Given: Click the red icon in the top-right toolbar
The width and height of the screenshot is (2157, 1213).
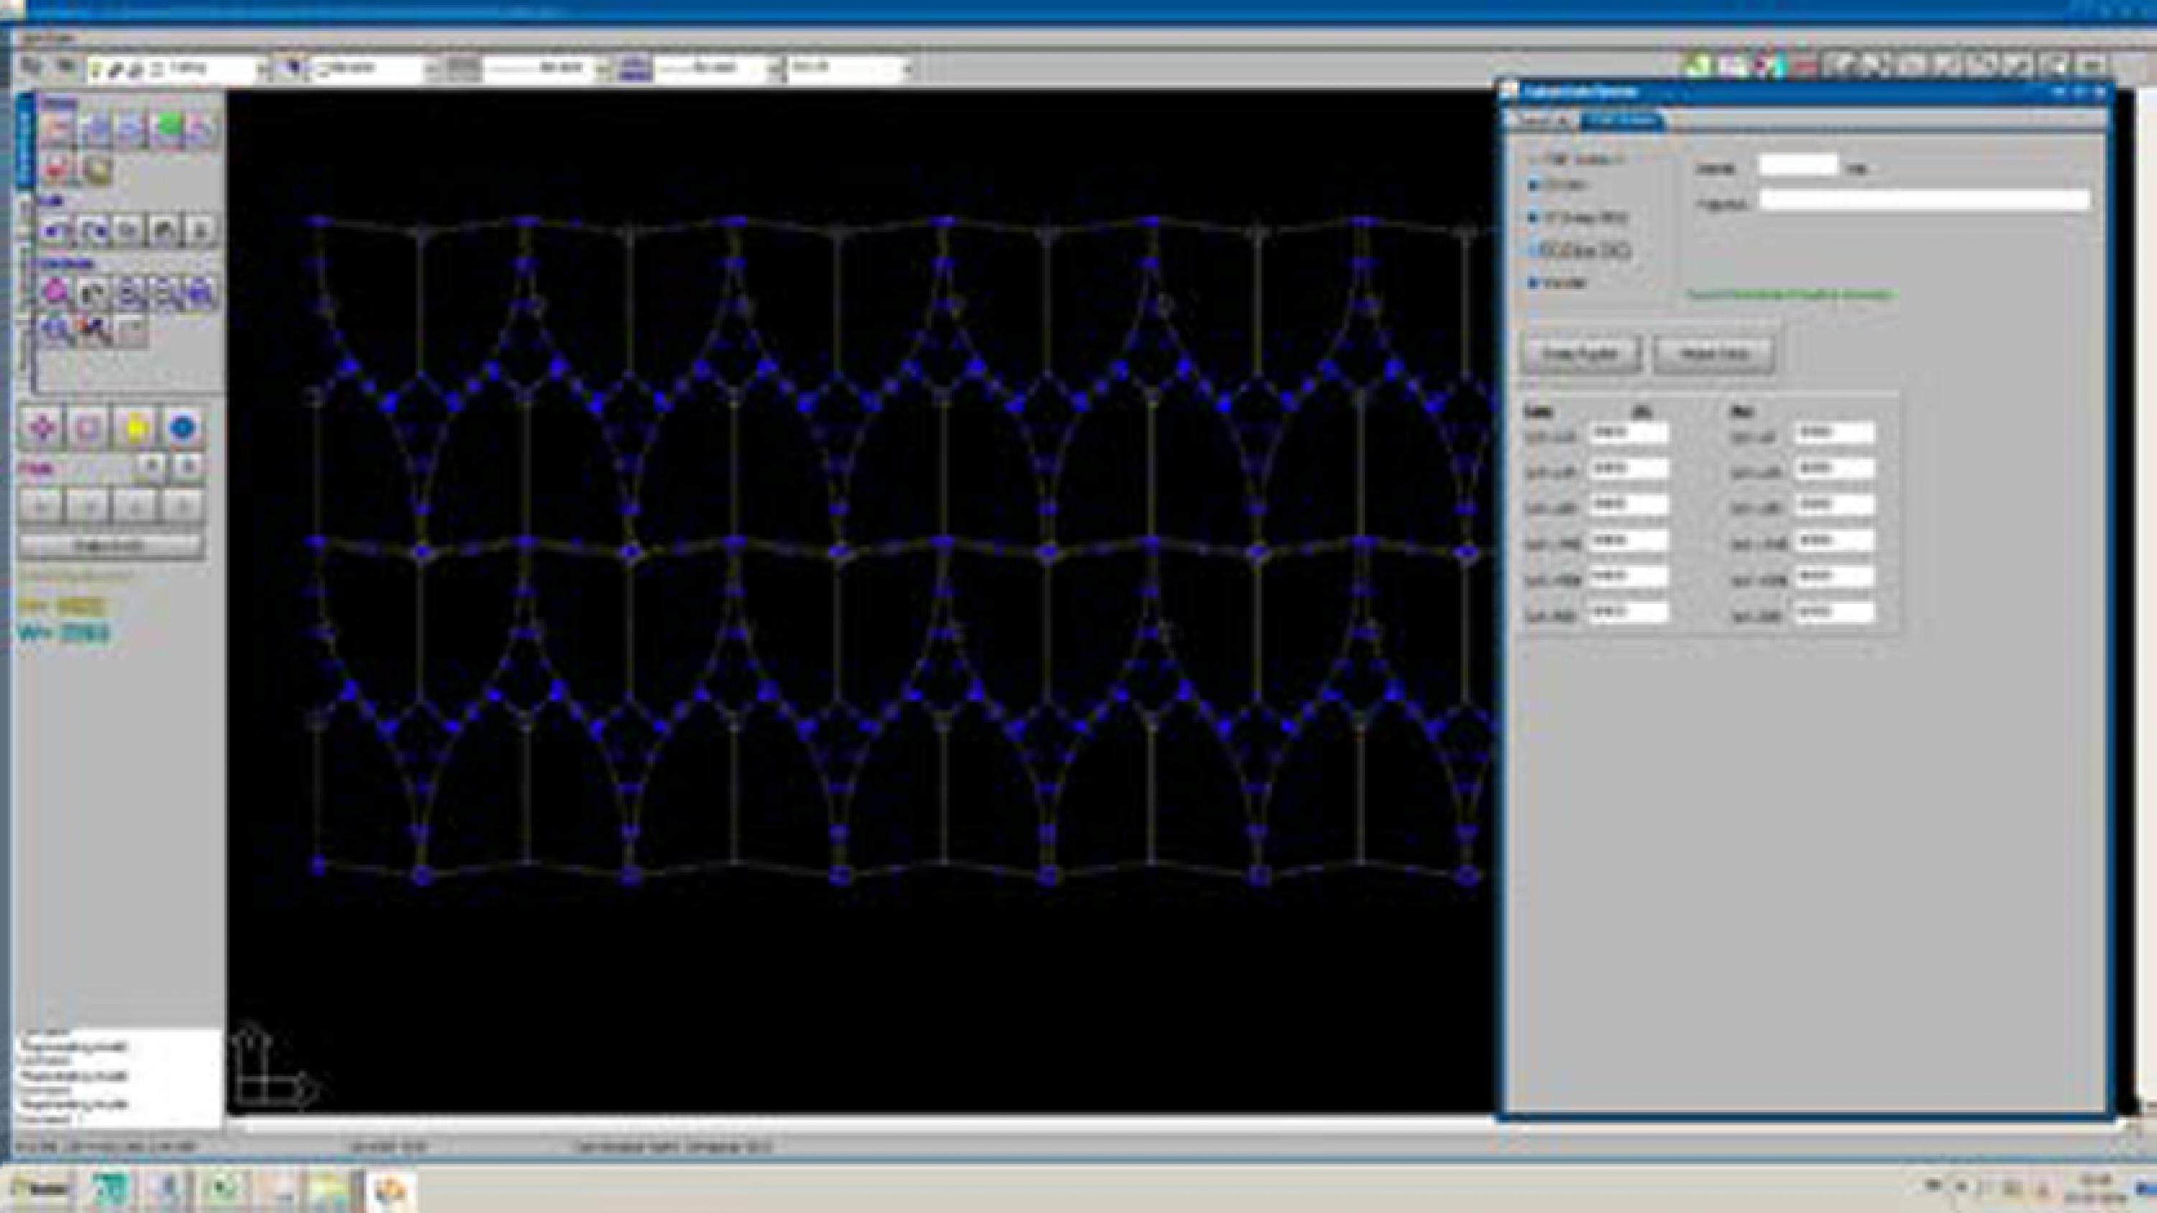Looking at the screenshot, I should tap(1806, 65).
